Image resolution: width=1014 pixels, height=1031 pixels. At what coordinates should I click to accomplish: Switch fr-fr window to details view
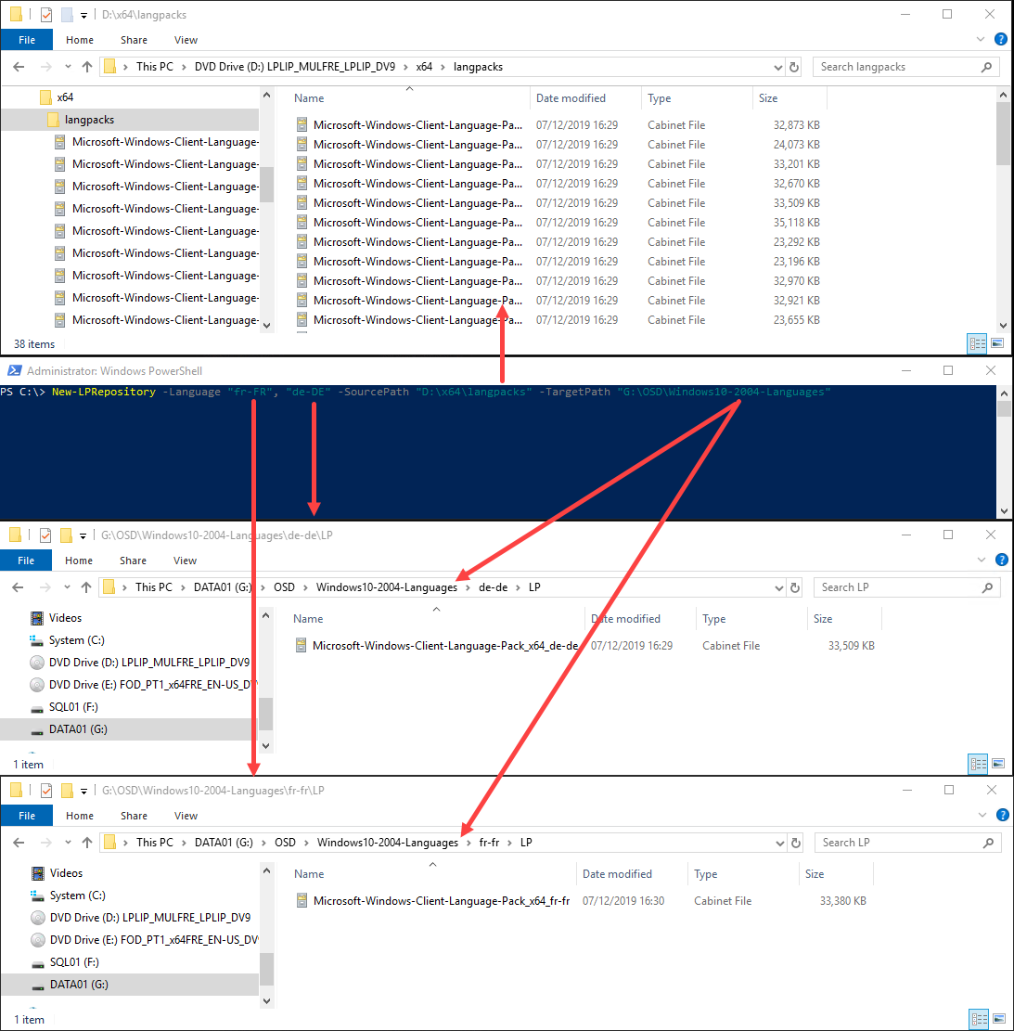pyautogui.click(x=979, y=1019)
